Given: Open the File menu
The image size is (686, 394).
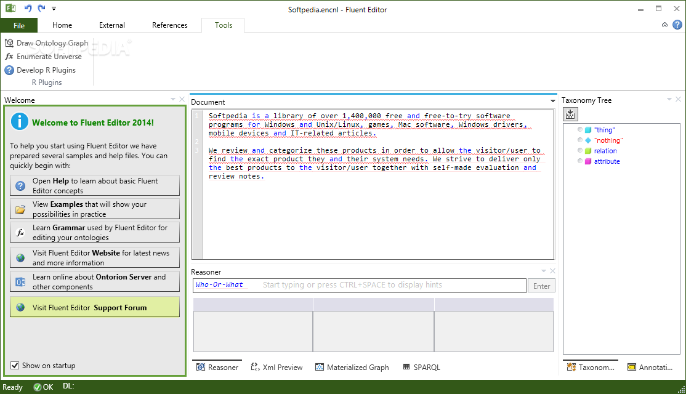Looking at the screenshot, I should point(19,25).
